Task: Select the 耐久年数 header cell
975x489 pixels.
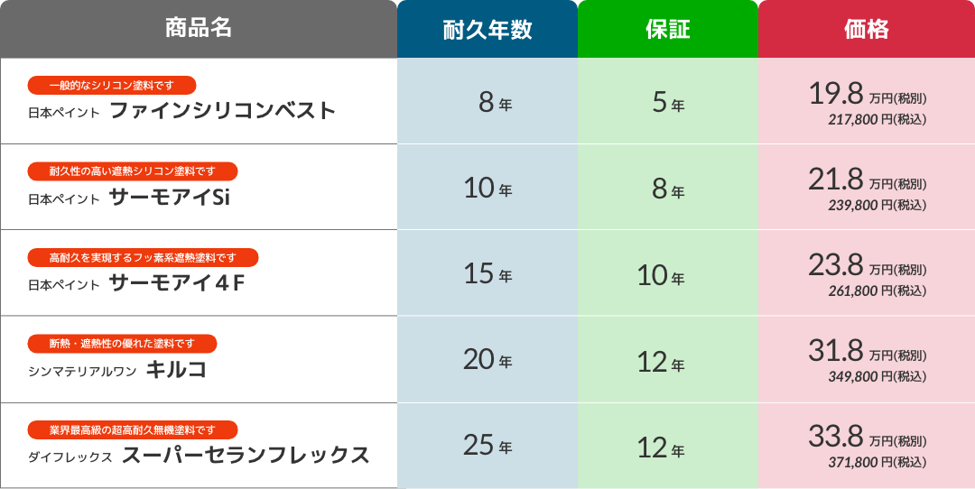Action: coord(487,29)
